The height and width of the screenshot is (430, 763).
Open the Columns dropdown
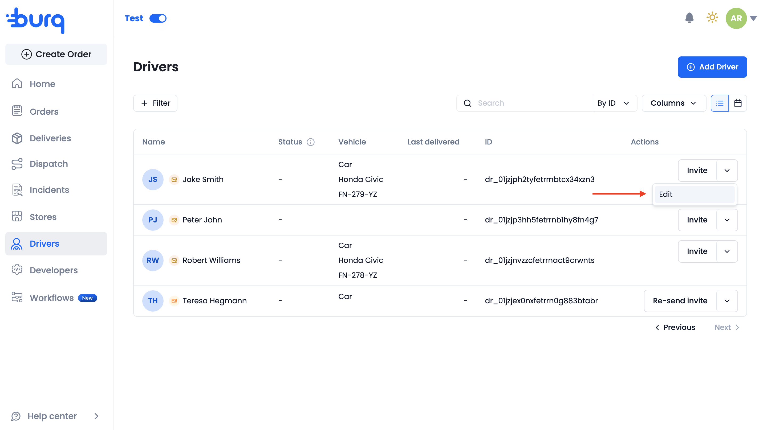tap(673, 103)
